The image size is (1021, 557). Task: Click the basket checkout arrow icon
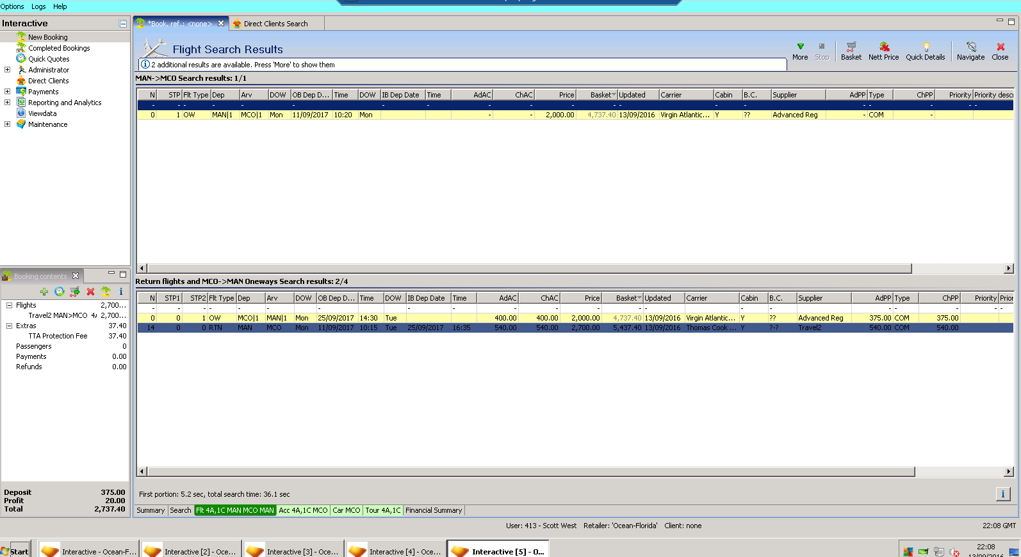pyautogui.click(x=75, y=292)
